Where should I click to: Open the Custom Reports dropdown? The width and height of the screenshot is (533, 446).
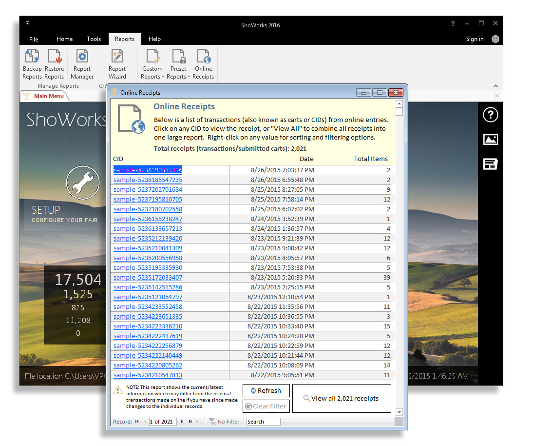pyautogui.click(x=152, y=64)
